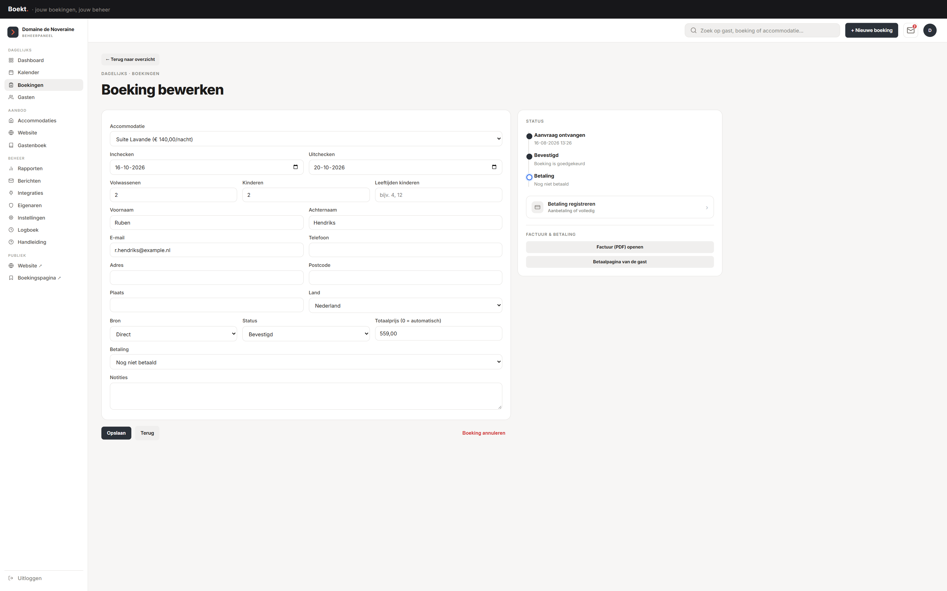The height and width of the screenshot is (591, 947).
Task: Click the Dashboard grid icon in sidebar
Action: 11,60
